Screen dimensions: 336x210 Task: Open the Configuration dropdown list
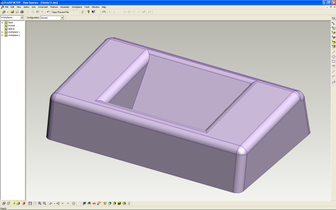coord(62,17)
